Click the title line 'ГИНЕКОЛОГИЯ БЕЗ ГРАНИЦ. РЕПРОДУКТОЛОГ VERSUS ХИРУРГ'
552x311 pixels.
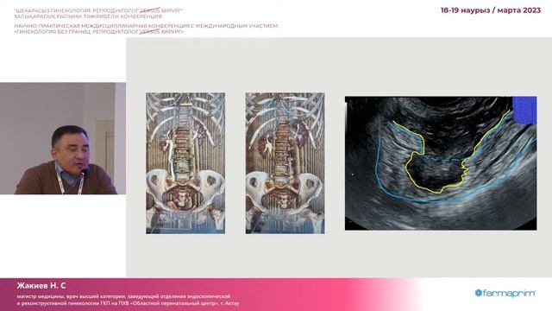pos(99,31)
